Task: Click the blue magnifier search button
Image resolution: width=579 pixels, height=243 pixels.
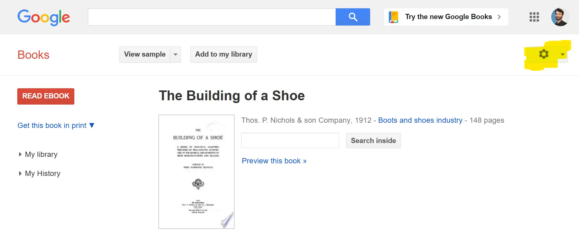Action: click(353, 17)
